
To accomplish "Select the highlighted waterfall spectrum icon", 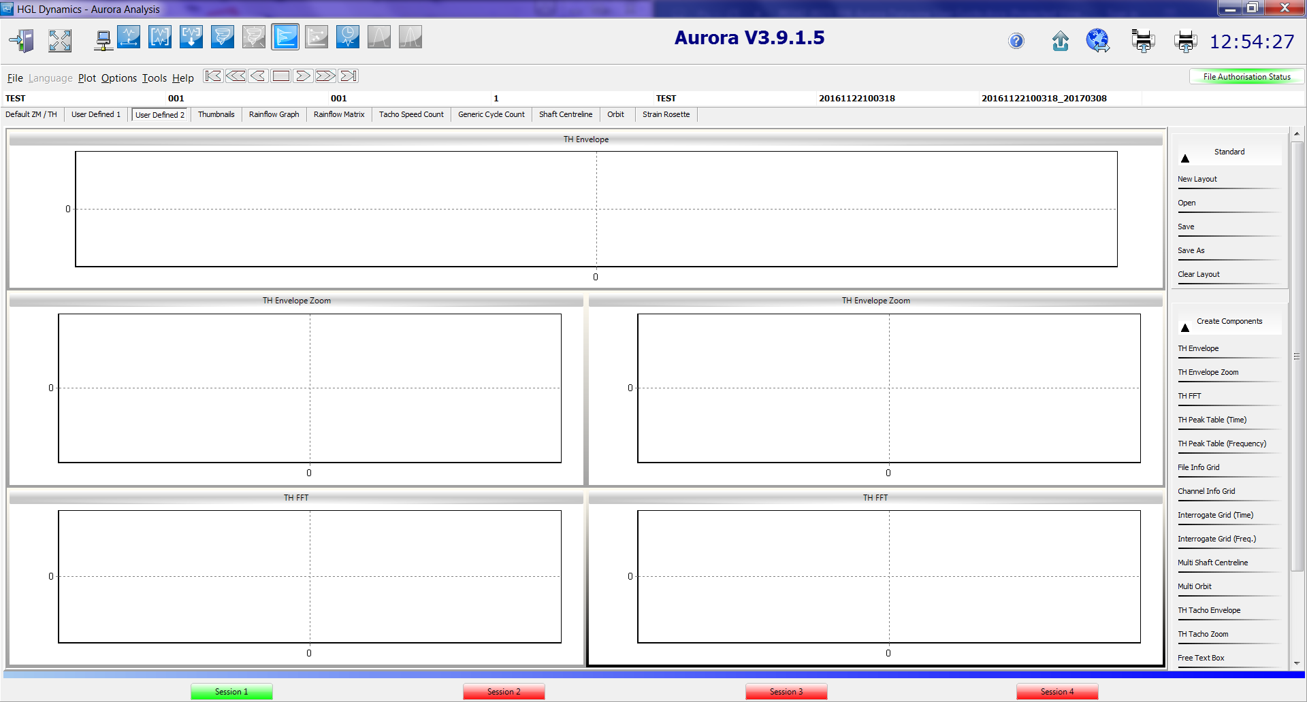I will pos(285,37).
